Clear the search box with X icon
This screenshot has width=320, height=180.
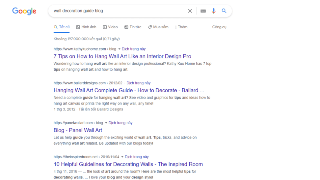[x=190, y=11]
